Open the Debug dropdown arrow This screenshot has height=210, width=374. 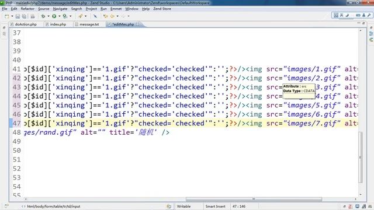pyautogui.click(x=49, y=16)
